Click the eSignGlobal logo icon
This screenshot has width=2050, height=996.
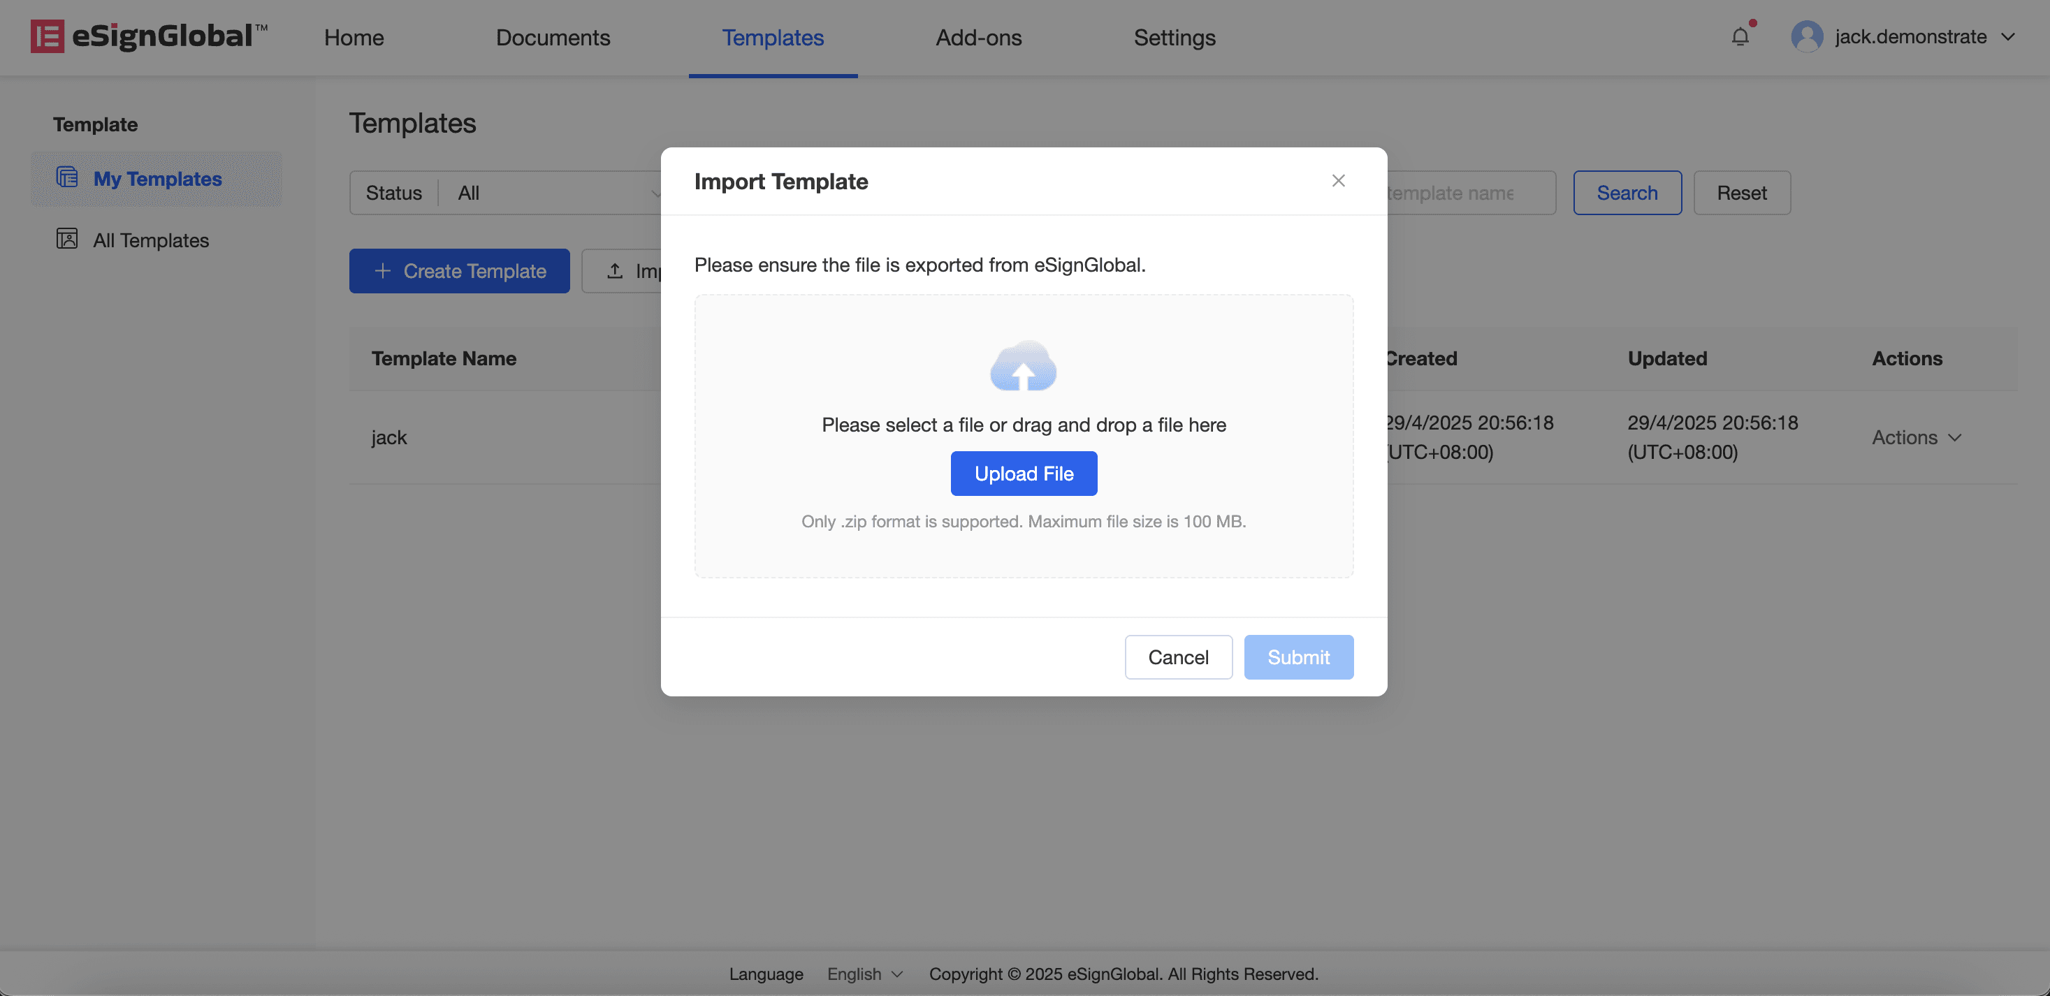pyautogui.click(x=47, y=36)
